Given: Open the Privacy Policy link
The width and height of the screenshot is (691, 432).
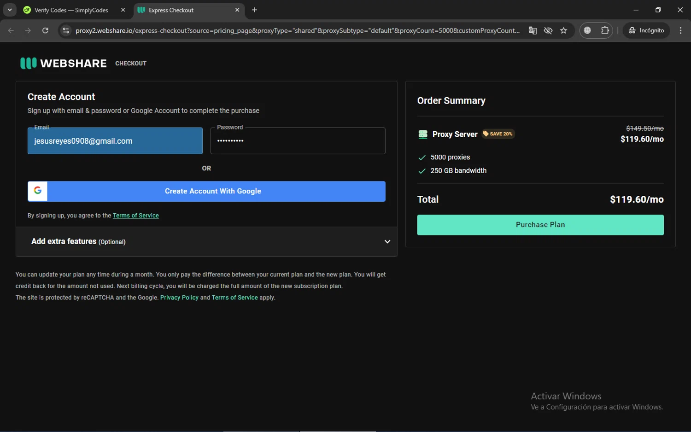Looking at the screenshot, I should (179, 298).
